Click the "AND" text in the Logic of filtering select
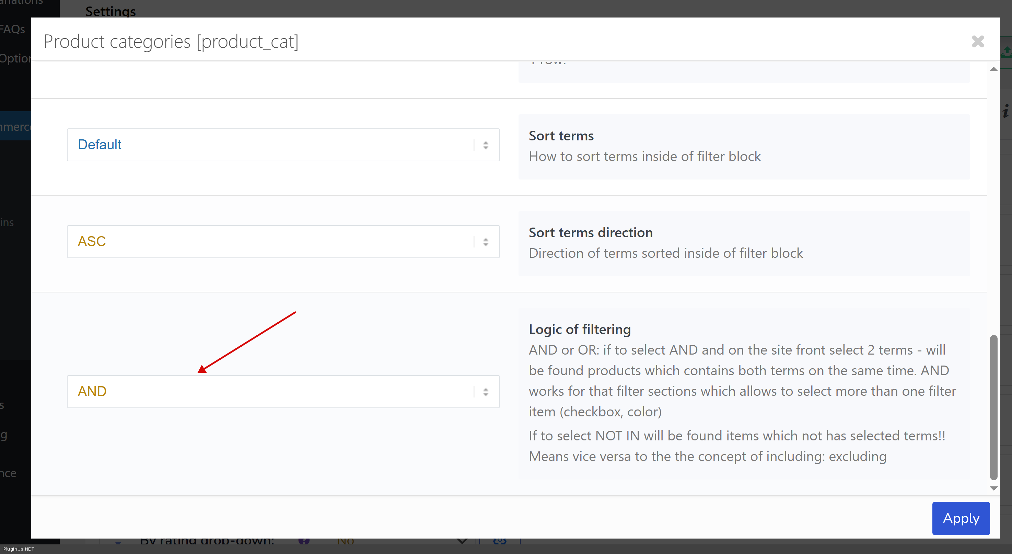The height and width of the screenshot is (554, 1012). point(92,391)
